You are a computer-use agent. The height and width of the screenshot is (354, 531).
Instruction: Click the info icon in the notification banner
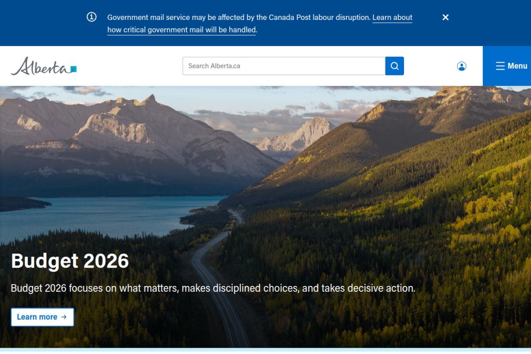[x=92, y=17]
